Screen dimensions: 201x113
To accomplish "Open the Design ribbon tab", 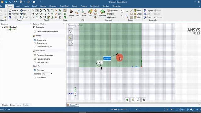I will point(9,6).
